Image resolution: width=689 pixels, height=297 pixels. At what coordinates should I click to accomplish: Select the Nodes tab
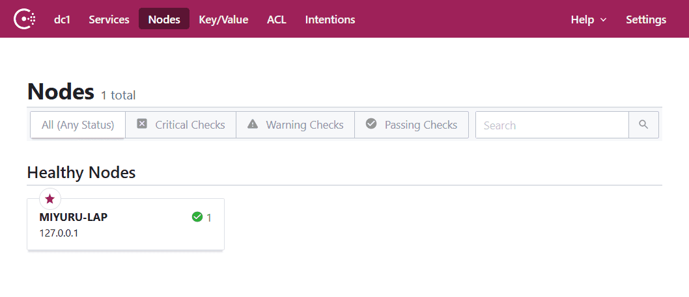(164, 19)
